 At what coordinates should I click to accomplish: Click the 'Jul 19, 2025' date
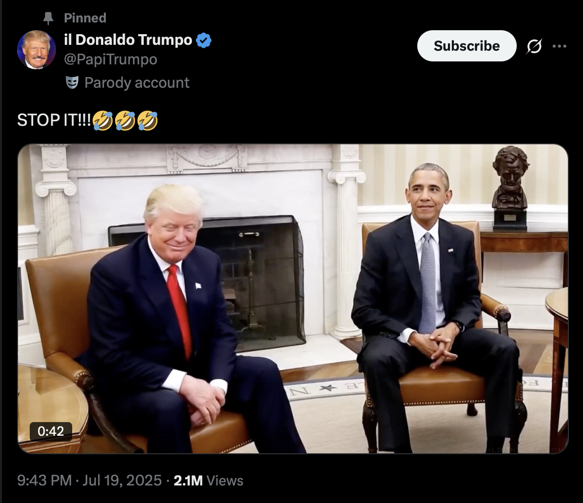click(122, 480)
